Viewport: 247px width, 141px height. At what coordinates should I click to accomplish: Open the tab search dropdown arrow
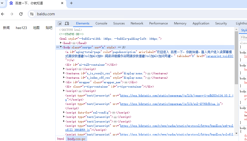(x=2, y=3)
